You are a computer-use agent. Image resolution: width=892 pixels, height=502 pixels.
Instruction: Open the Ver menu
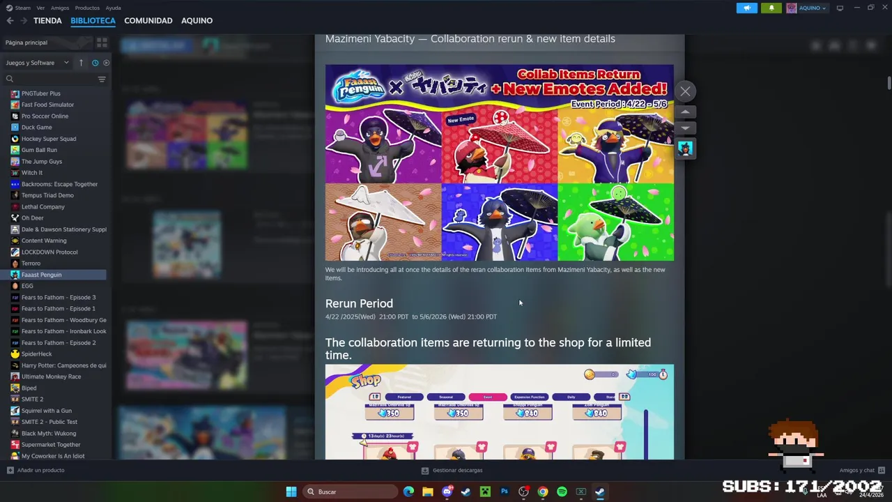tap(40, 8)
